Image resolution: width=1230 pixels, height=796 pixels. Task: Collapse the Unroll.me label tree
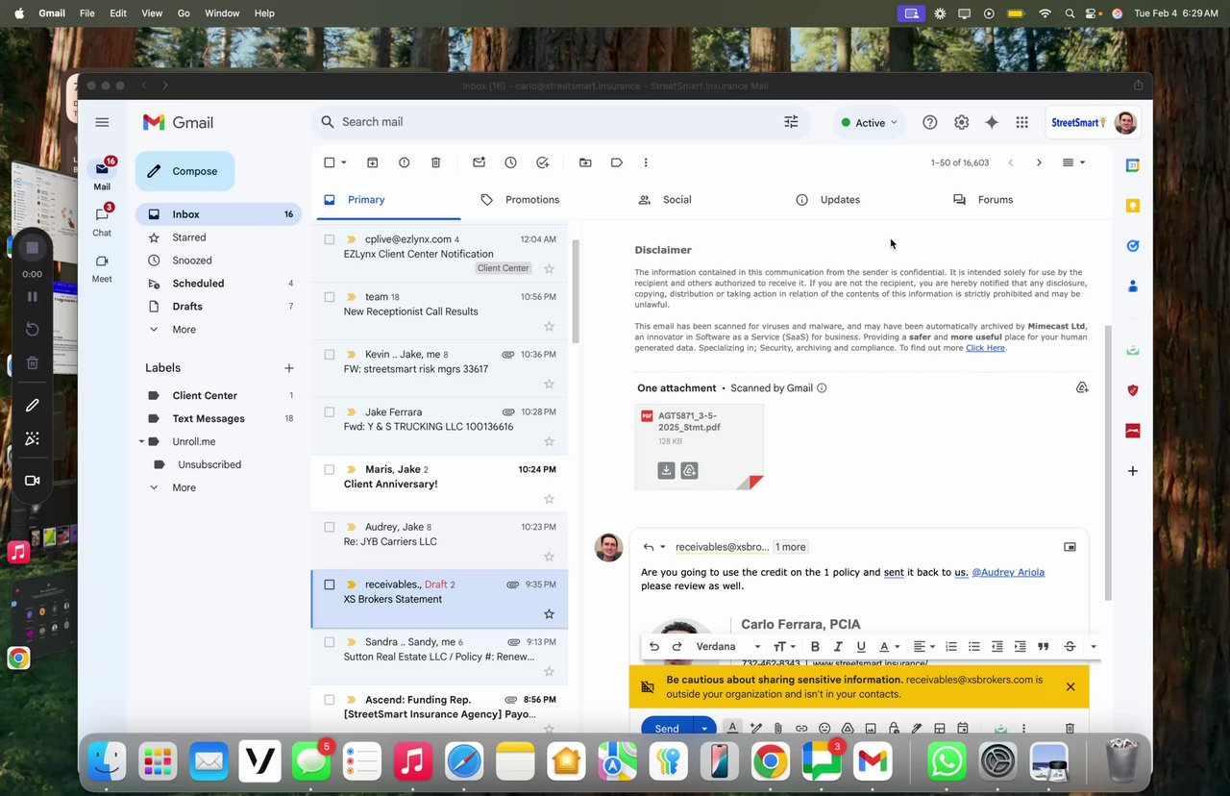pyautogui.click(x=142, y=441)
